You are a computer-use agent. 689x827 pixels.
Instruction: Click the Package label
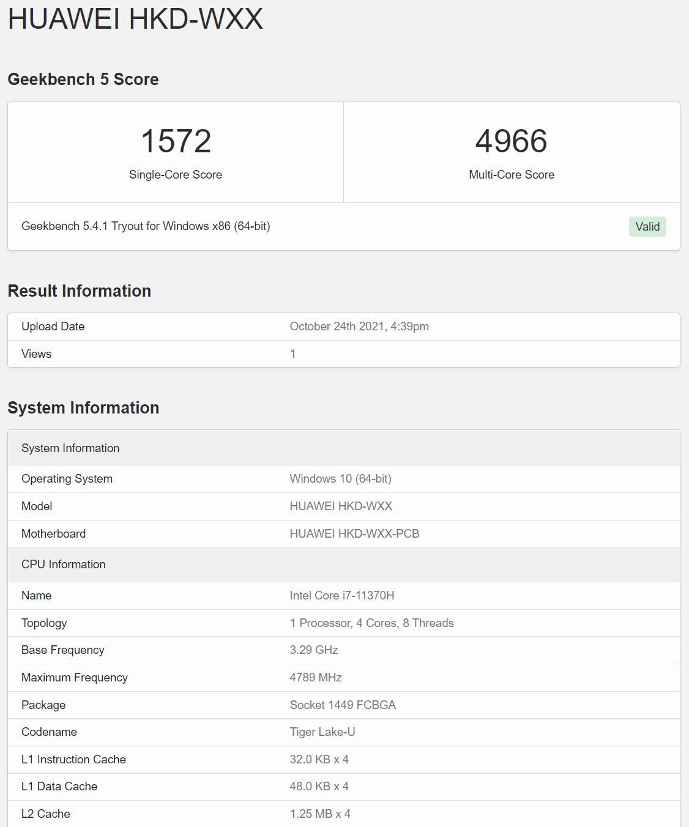click(x=43, y=705)
